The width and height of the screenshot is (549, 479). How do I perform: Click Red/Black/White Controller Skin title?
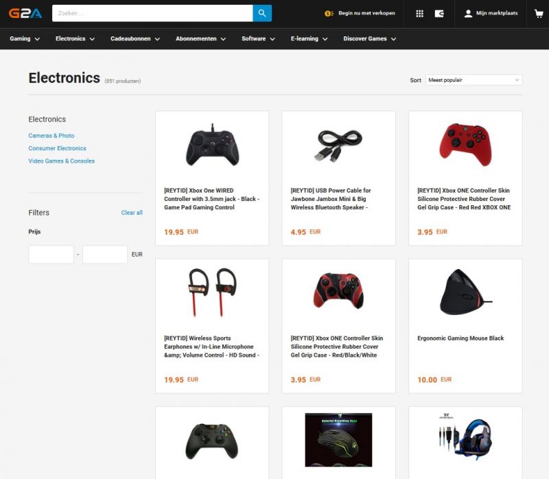coord(337,347)
